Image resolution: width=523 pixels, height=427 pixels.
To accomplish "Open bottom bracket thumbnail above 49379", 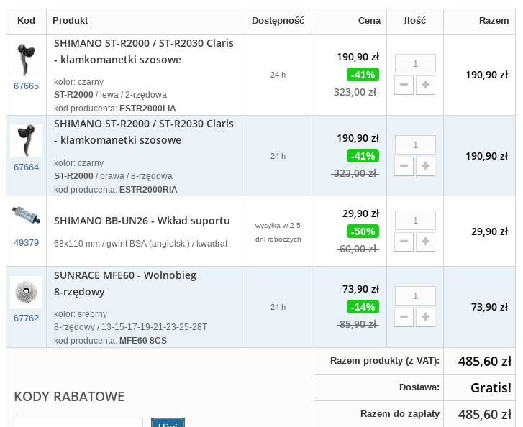I will 26,216.
